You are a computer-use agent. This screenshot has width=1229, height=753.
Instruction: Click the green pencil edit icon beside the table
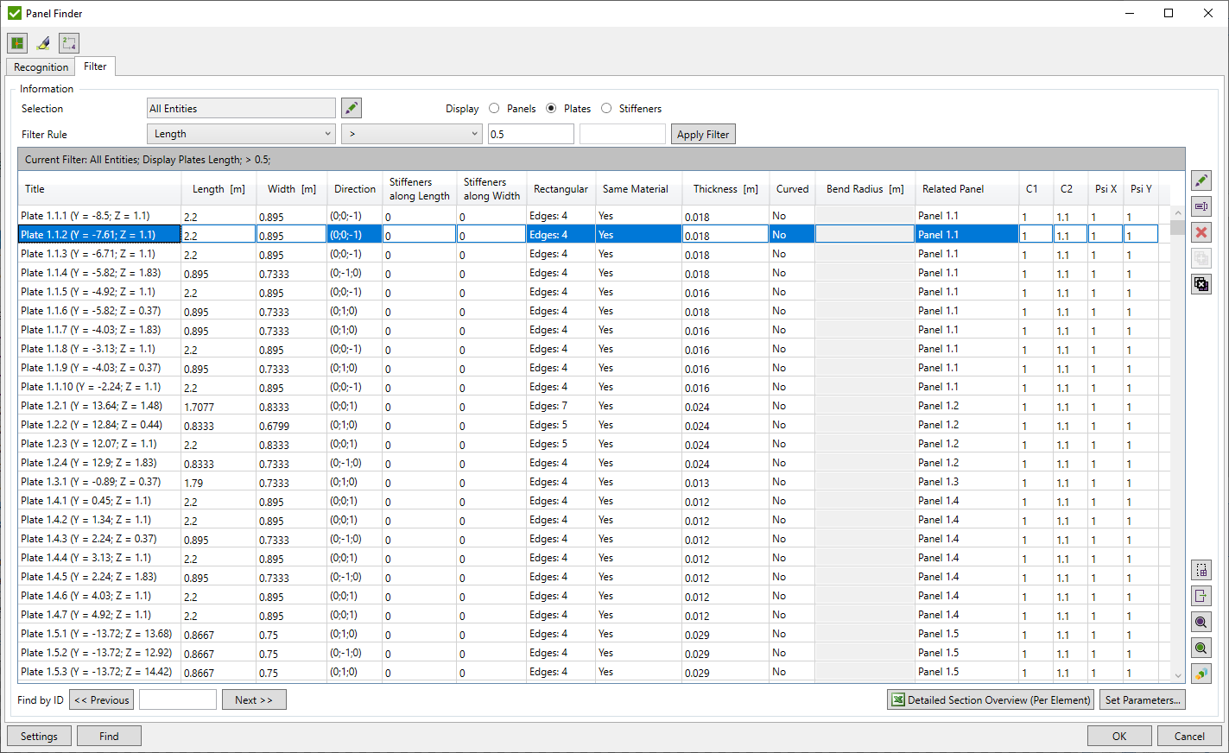pos(1201,180)
